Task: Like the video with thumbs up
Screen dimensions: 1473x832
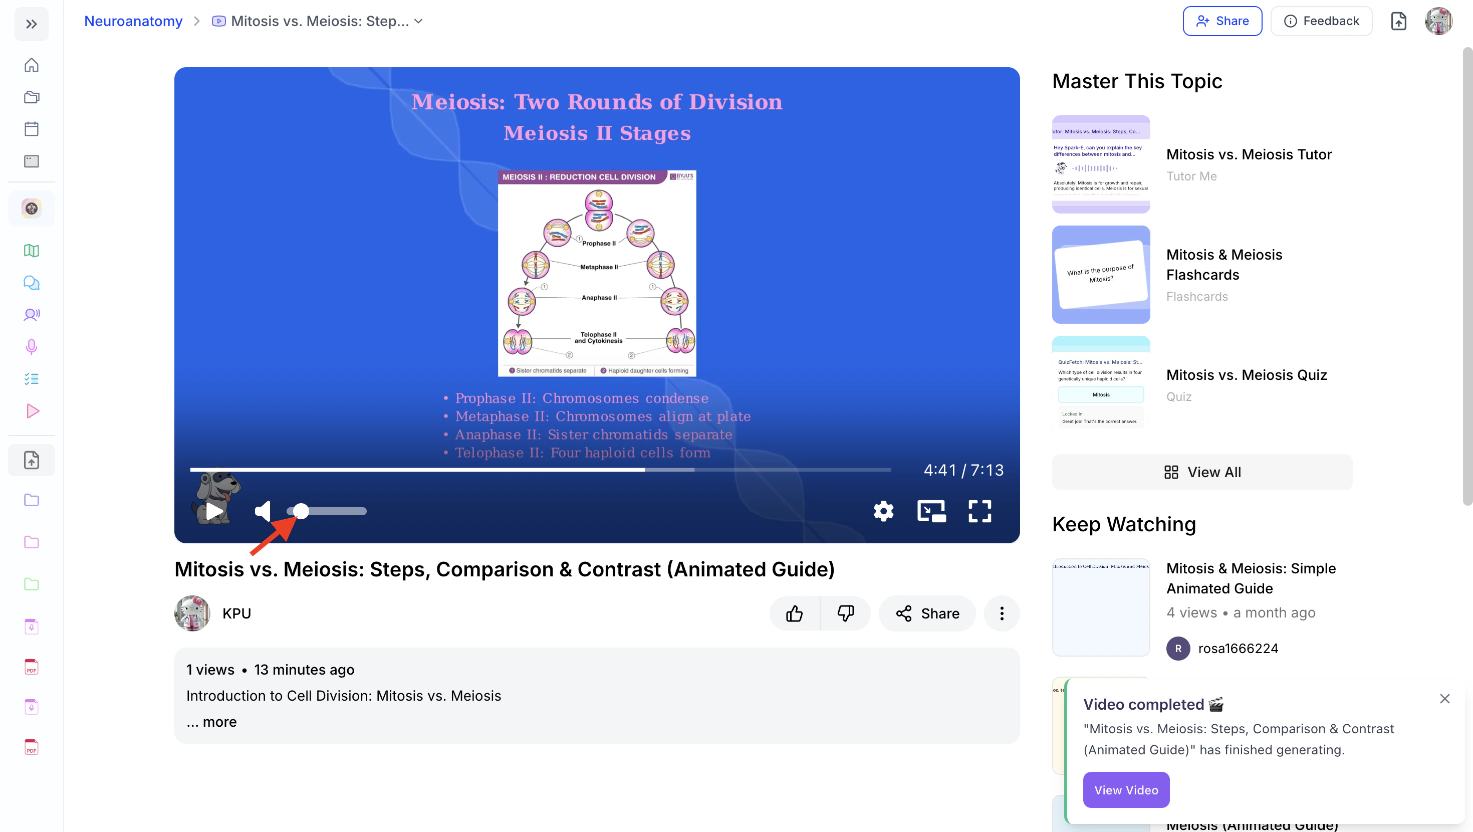Action: coord(794,613)
